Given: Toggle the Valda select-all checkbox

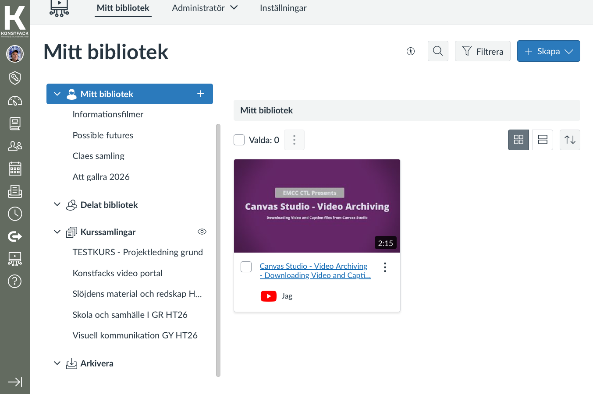Looking at the screenshot, I should [x=239, y=140].
